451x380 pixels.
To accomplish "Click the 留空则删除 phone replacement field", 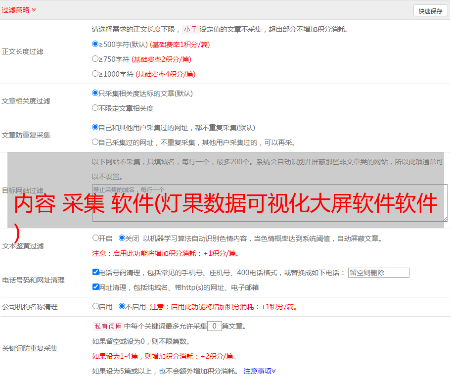I will pos(378,273).
